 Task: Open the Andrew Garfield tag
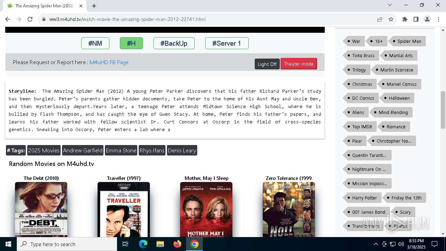pos(83,150)
